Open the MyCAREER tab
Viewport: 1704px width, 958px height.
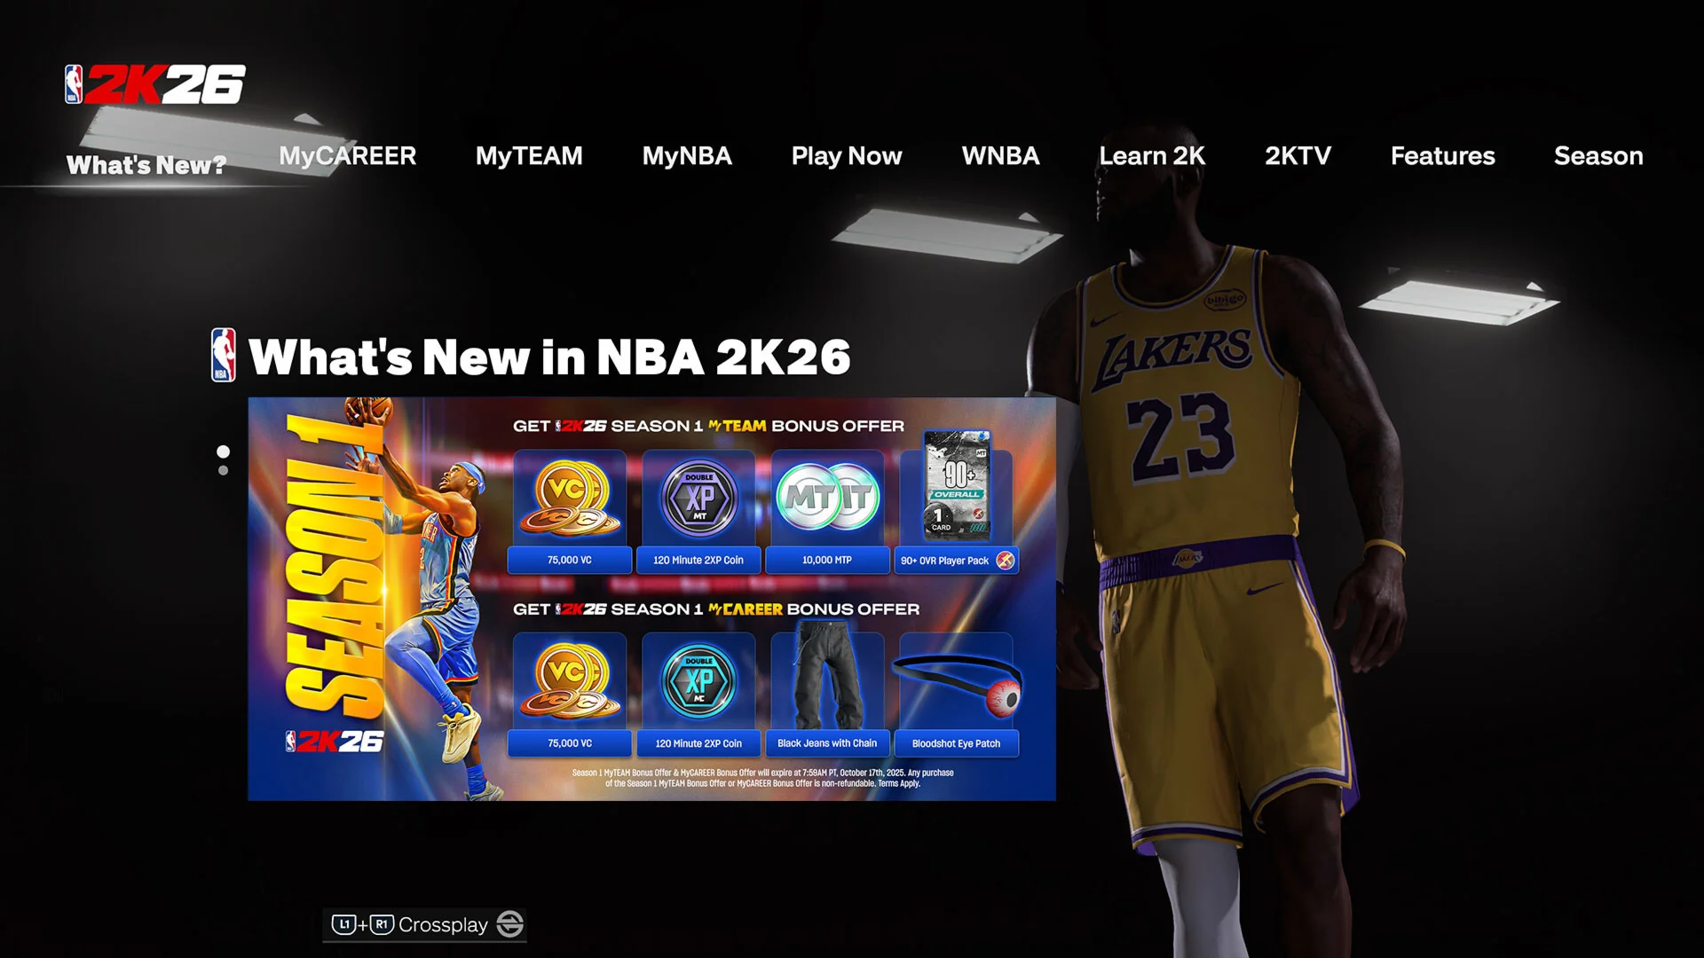[347, 156]
